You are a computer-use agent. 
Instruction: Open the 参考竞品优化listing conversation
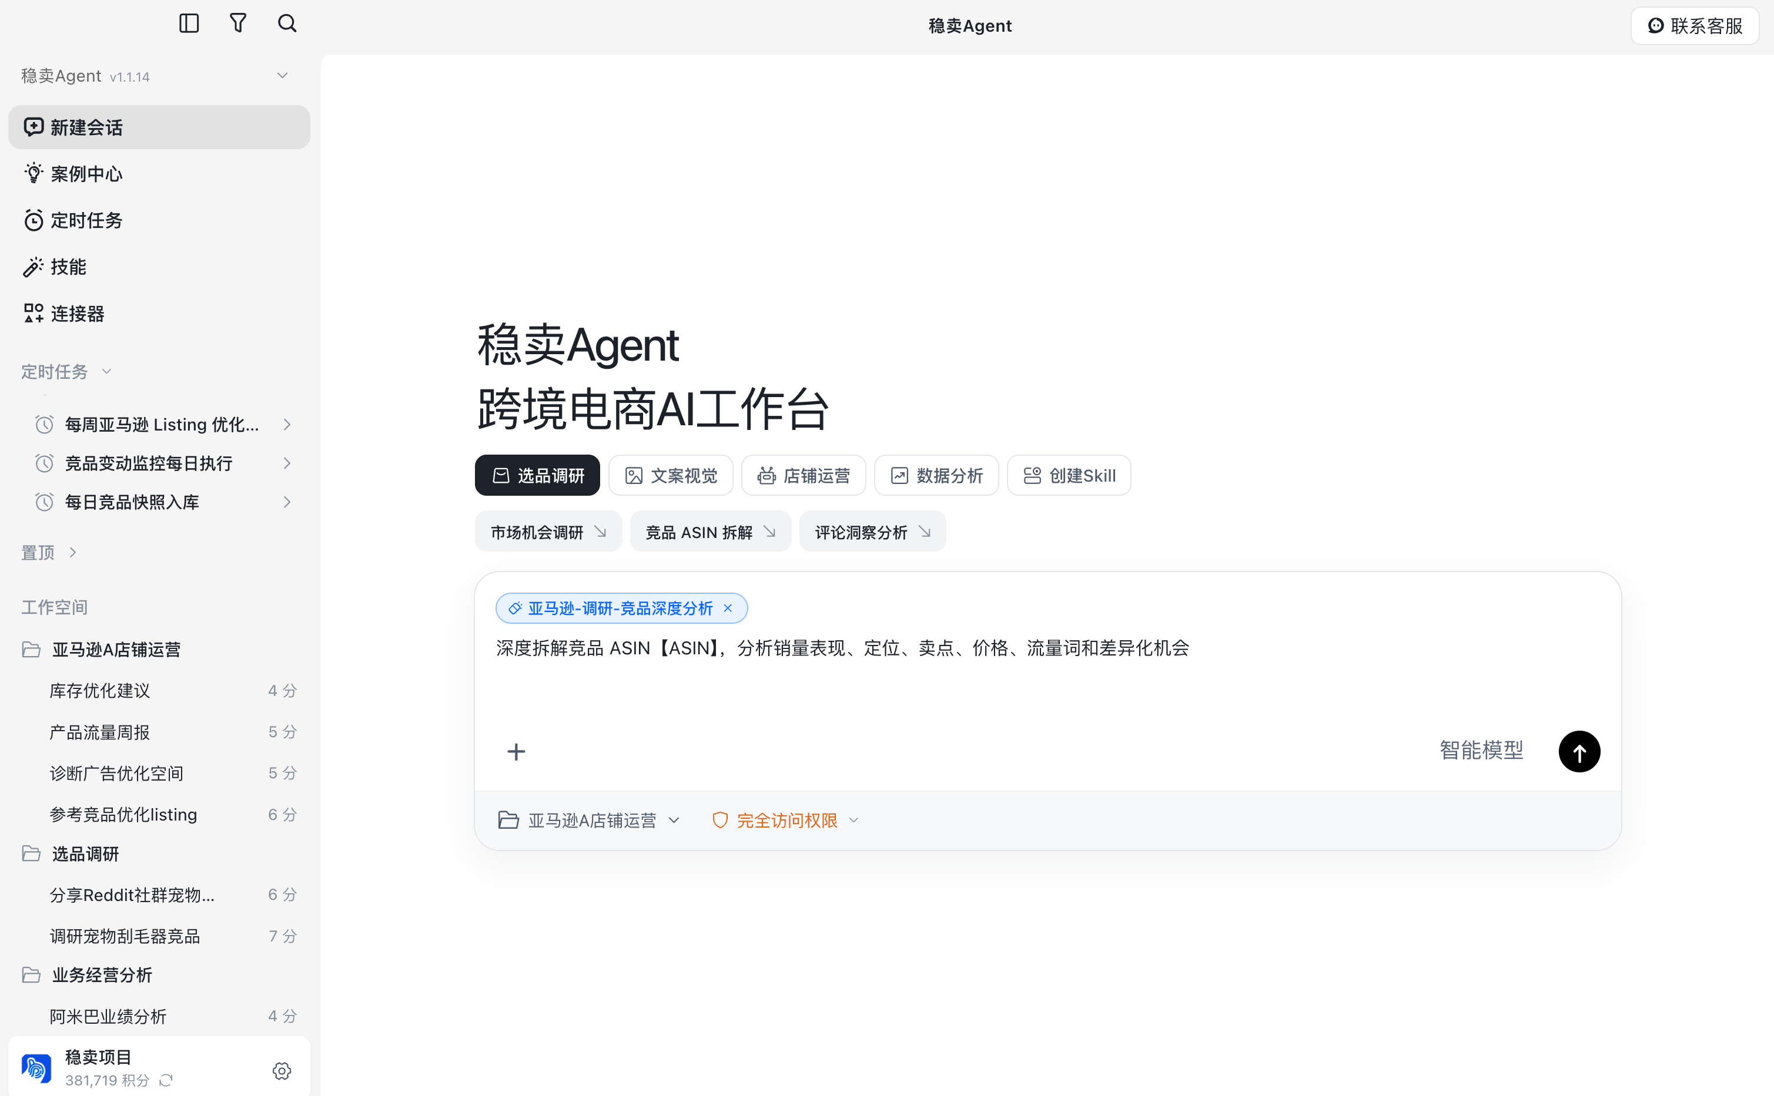159,814
